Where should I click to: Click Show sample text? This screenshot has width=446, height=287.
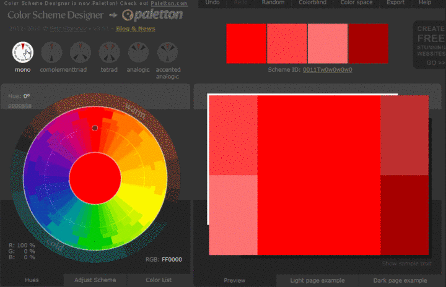[x=406, y=263]
